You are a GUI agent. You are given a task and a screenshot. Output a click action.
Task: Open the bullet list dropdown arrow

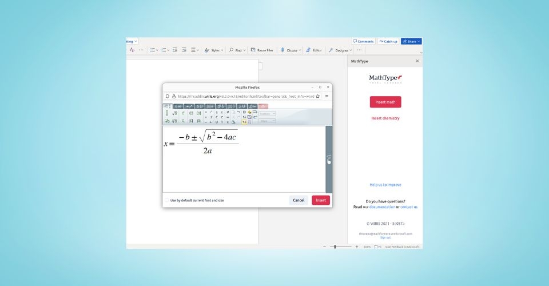pyautogui.click(x=157, y=50)
